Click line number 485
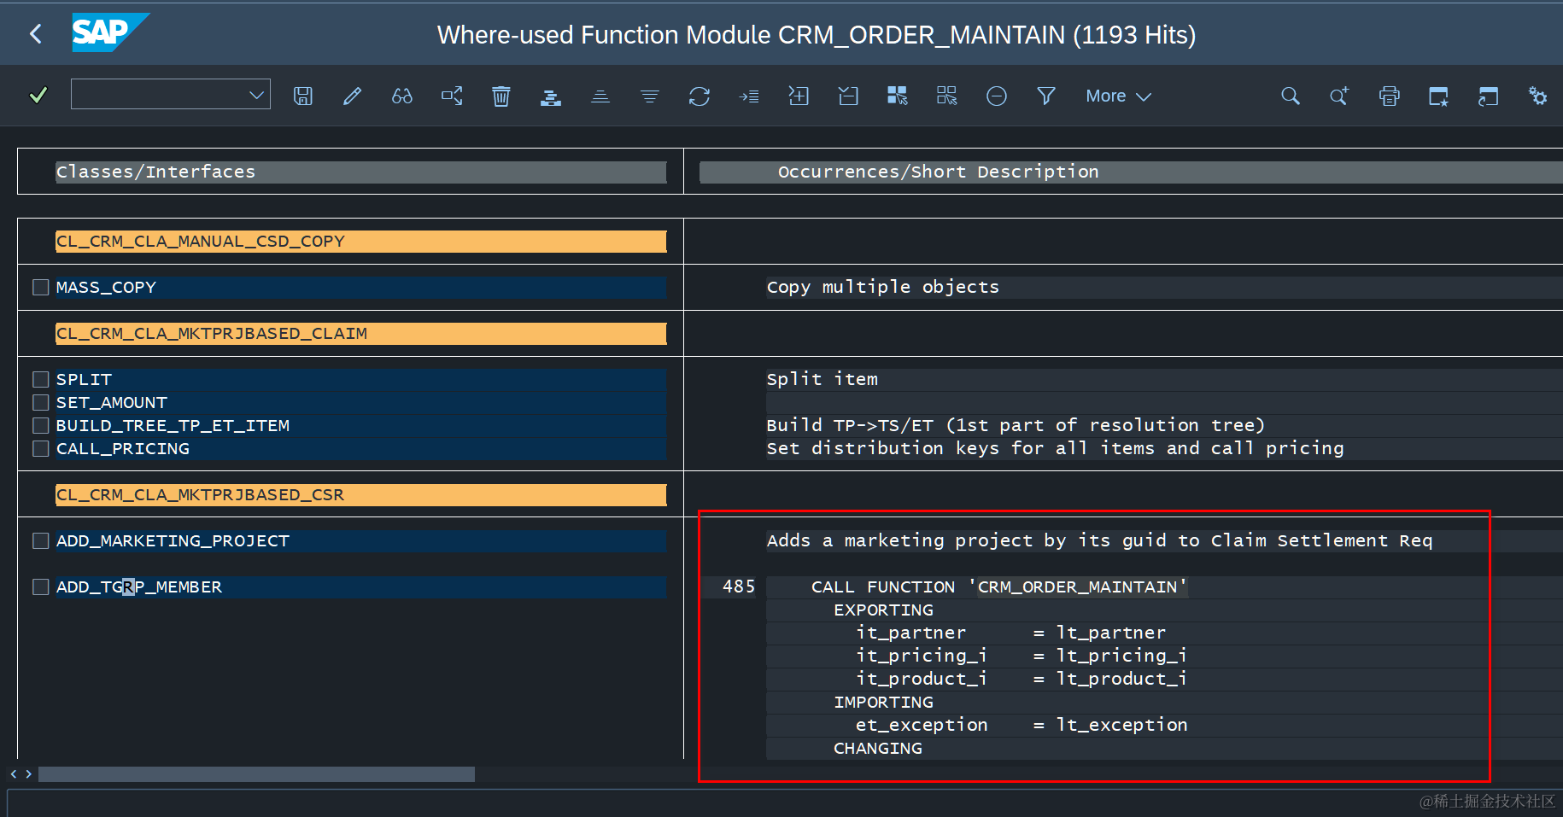 739,586
